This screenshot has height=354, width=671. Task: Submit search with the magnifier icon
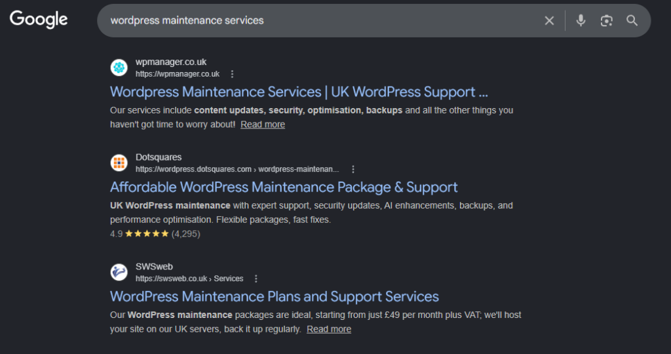[632, 20]
